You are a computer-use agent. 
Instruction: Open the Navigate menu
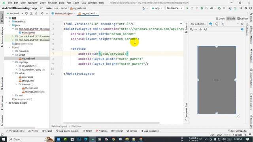pos(32,3)
